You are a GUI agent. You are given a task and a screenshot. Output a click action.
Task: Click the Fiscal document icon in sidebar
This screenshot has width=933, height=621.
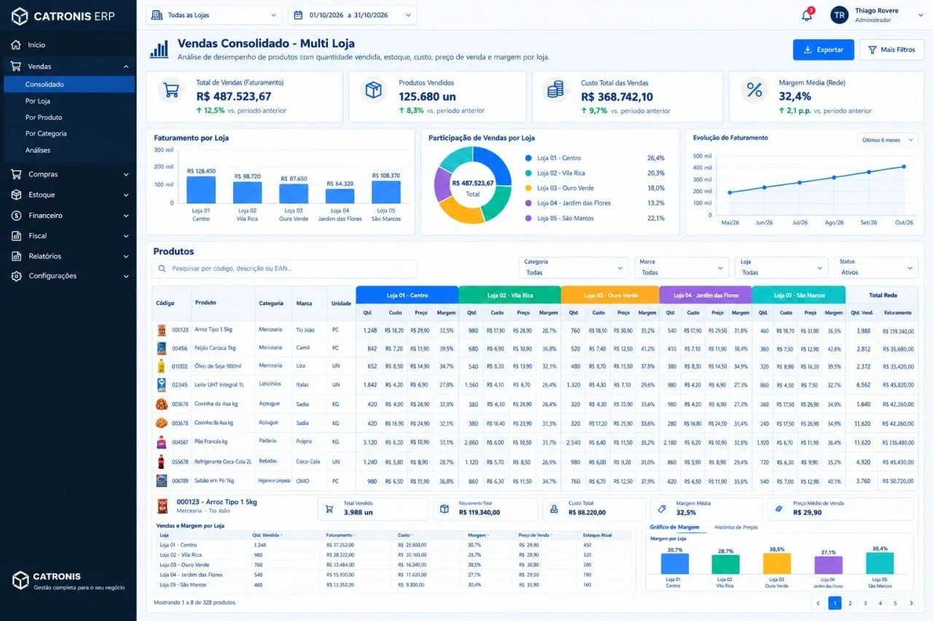coord(16,236)
